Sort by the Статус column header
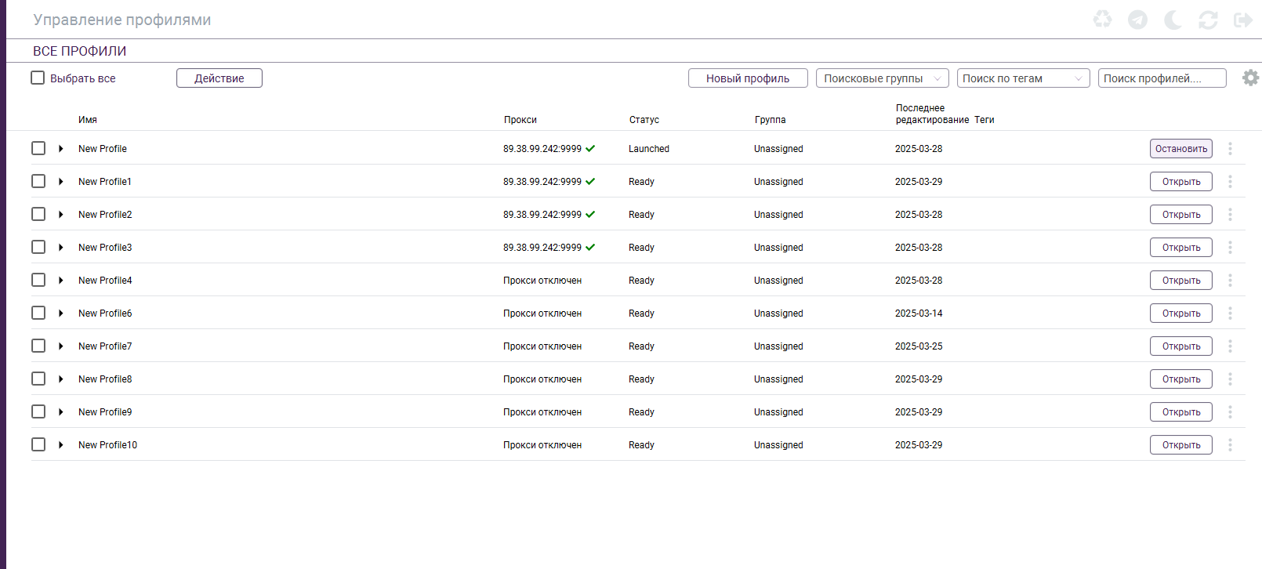This screenshot has width=1262, height=569. (644, 120)
